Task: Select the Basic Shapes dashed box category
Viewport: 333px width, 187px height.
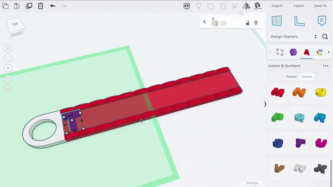Action: click(280, 52)
